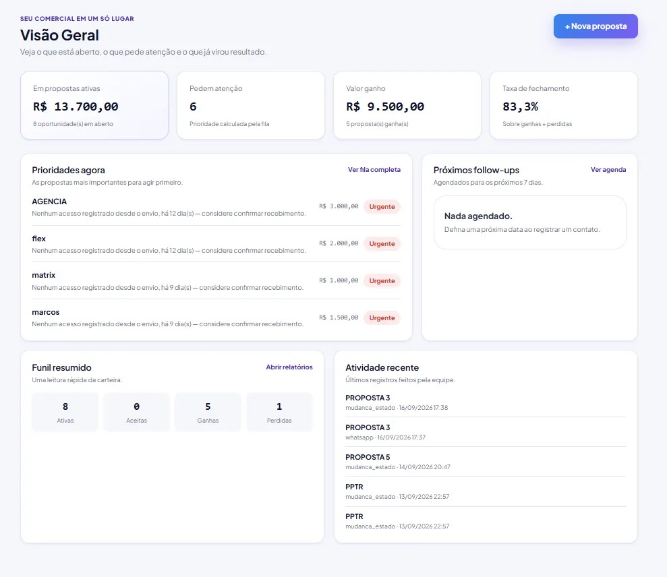Open the flex priority proposal

click(216, 244)
